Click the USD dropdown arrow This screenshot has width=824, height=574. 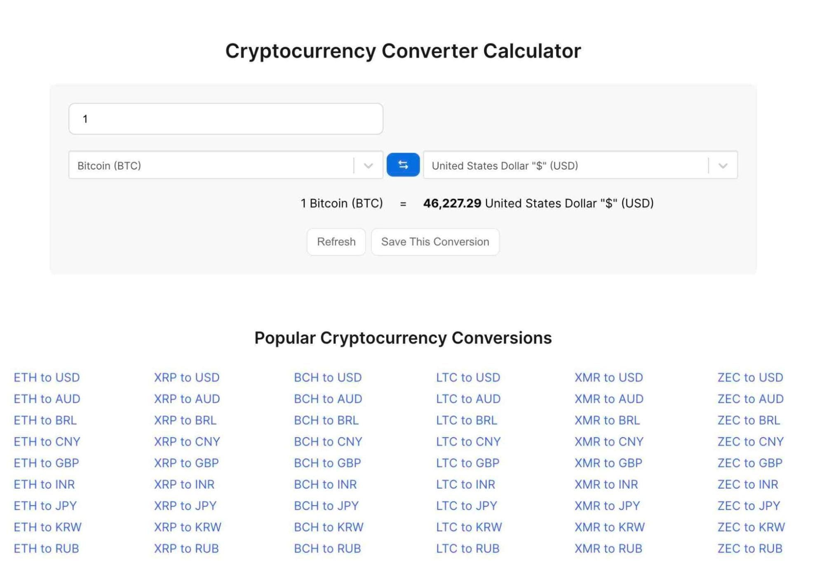(723, 165)
